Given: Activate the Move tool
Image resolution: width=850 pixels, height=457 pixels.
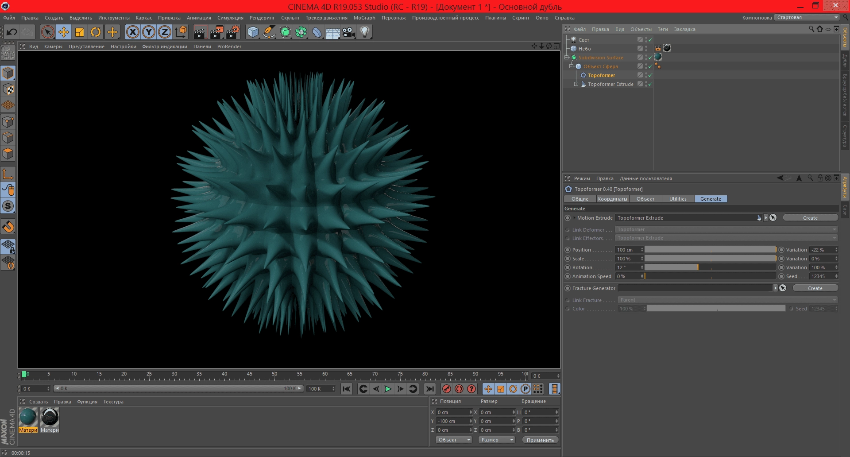Looking at the screenshot, I should (x=64, y=32).
